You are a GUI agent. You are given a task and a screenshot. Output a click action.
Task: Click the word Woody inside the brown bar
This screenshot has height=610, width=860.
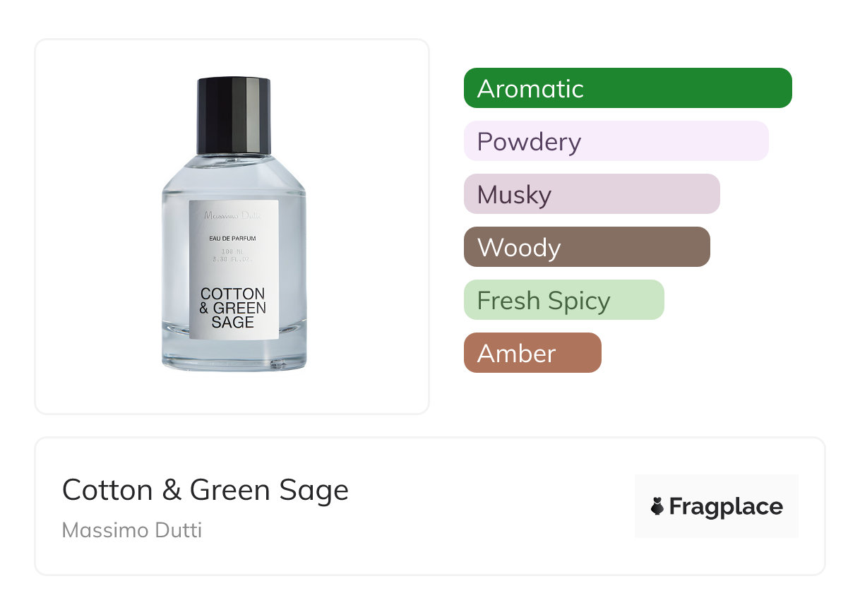click(x=519, y=248)
